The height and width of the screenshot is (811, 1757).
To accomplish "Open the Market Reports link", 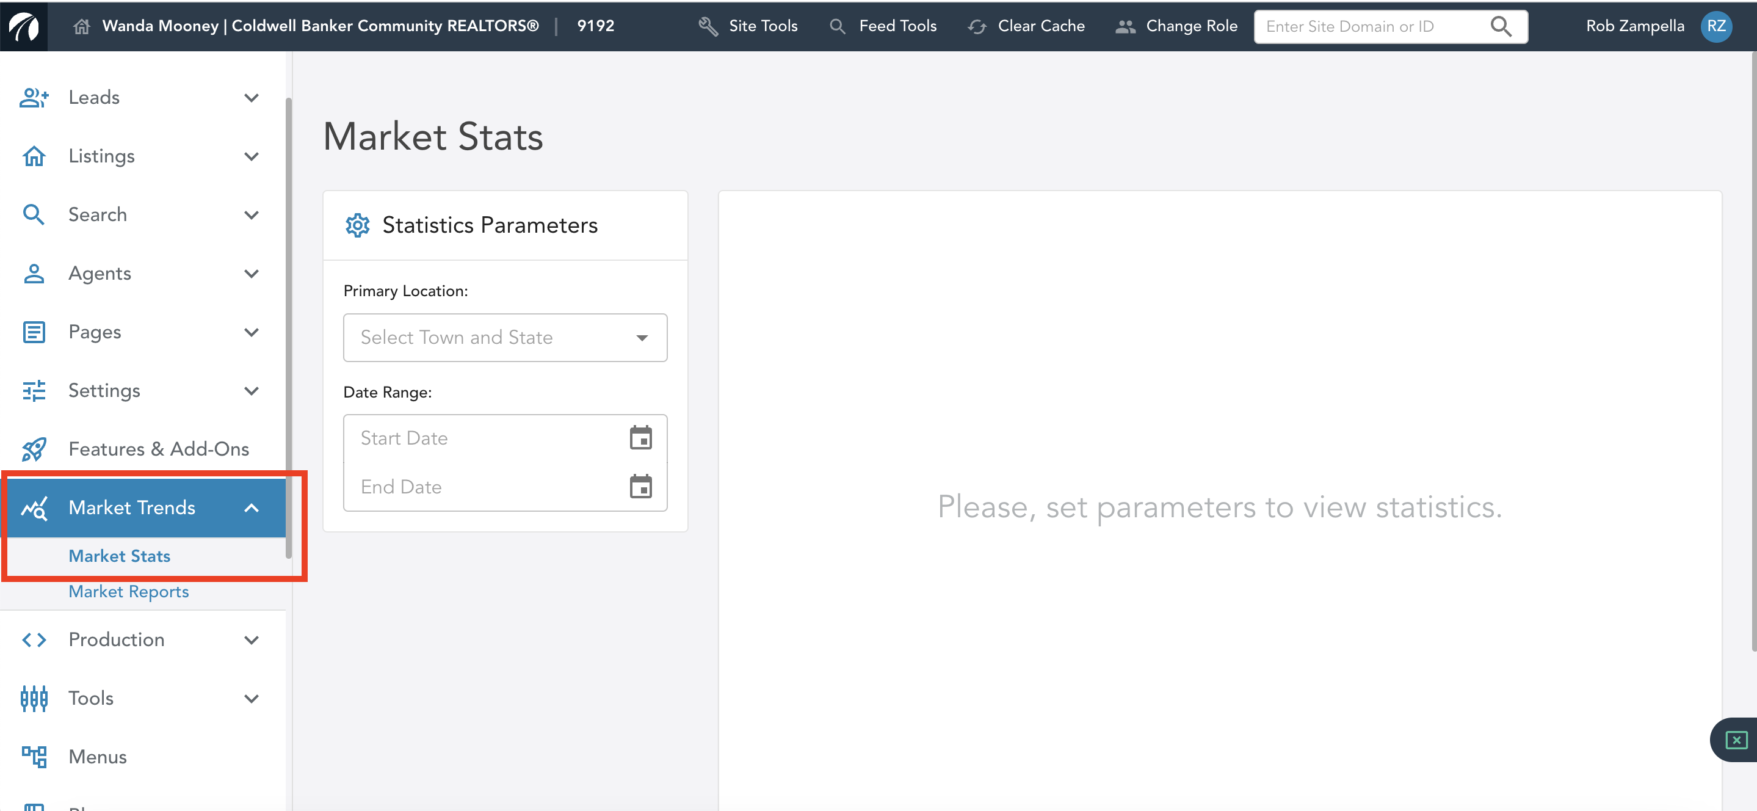I will pos(128,591).
